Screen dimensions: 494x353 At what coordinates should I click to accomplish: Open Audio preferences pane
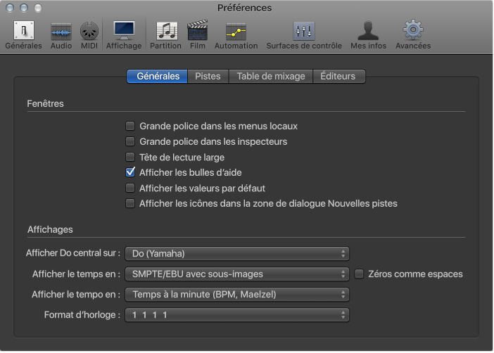pyautogui.click(x=61, y=32)
